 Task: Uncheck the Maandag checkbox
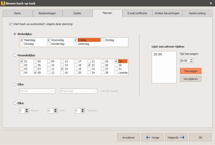point(22,40)
